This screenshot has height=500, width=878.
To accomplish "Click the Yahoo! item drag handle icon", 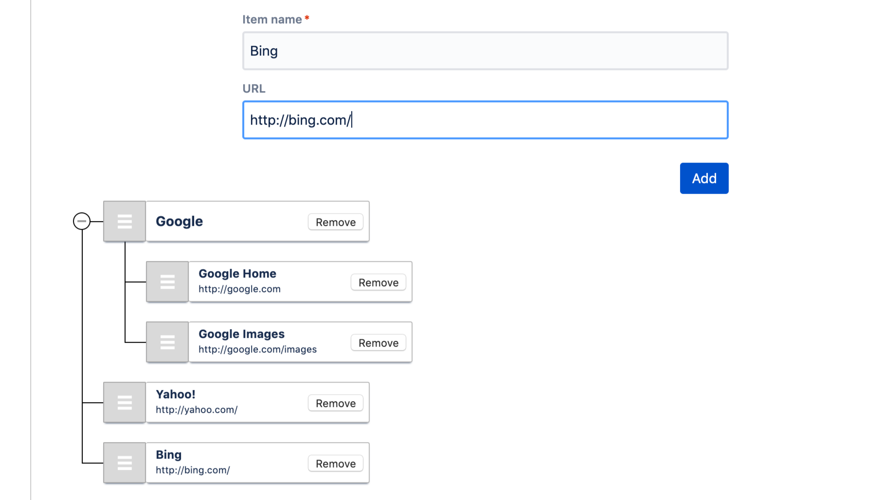I will click(125, 403).
